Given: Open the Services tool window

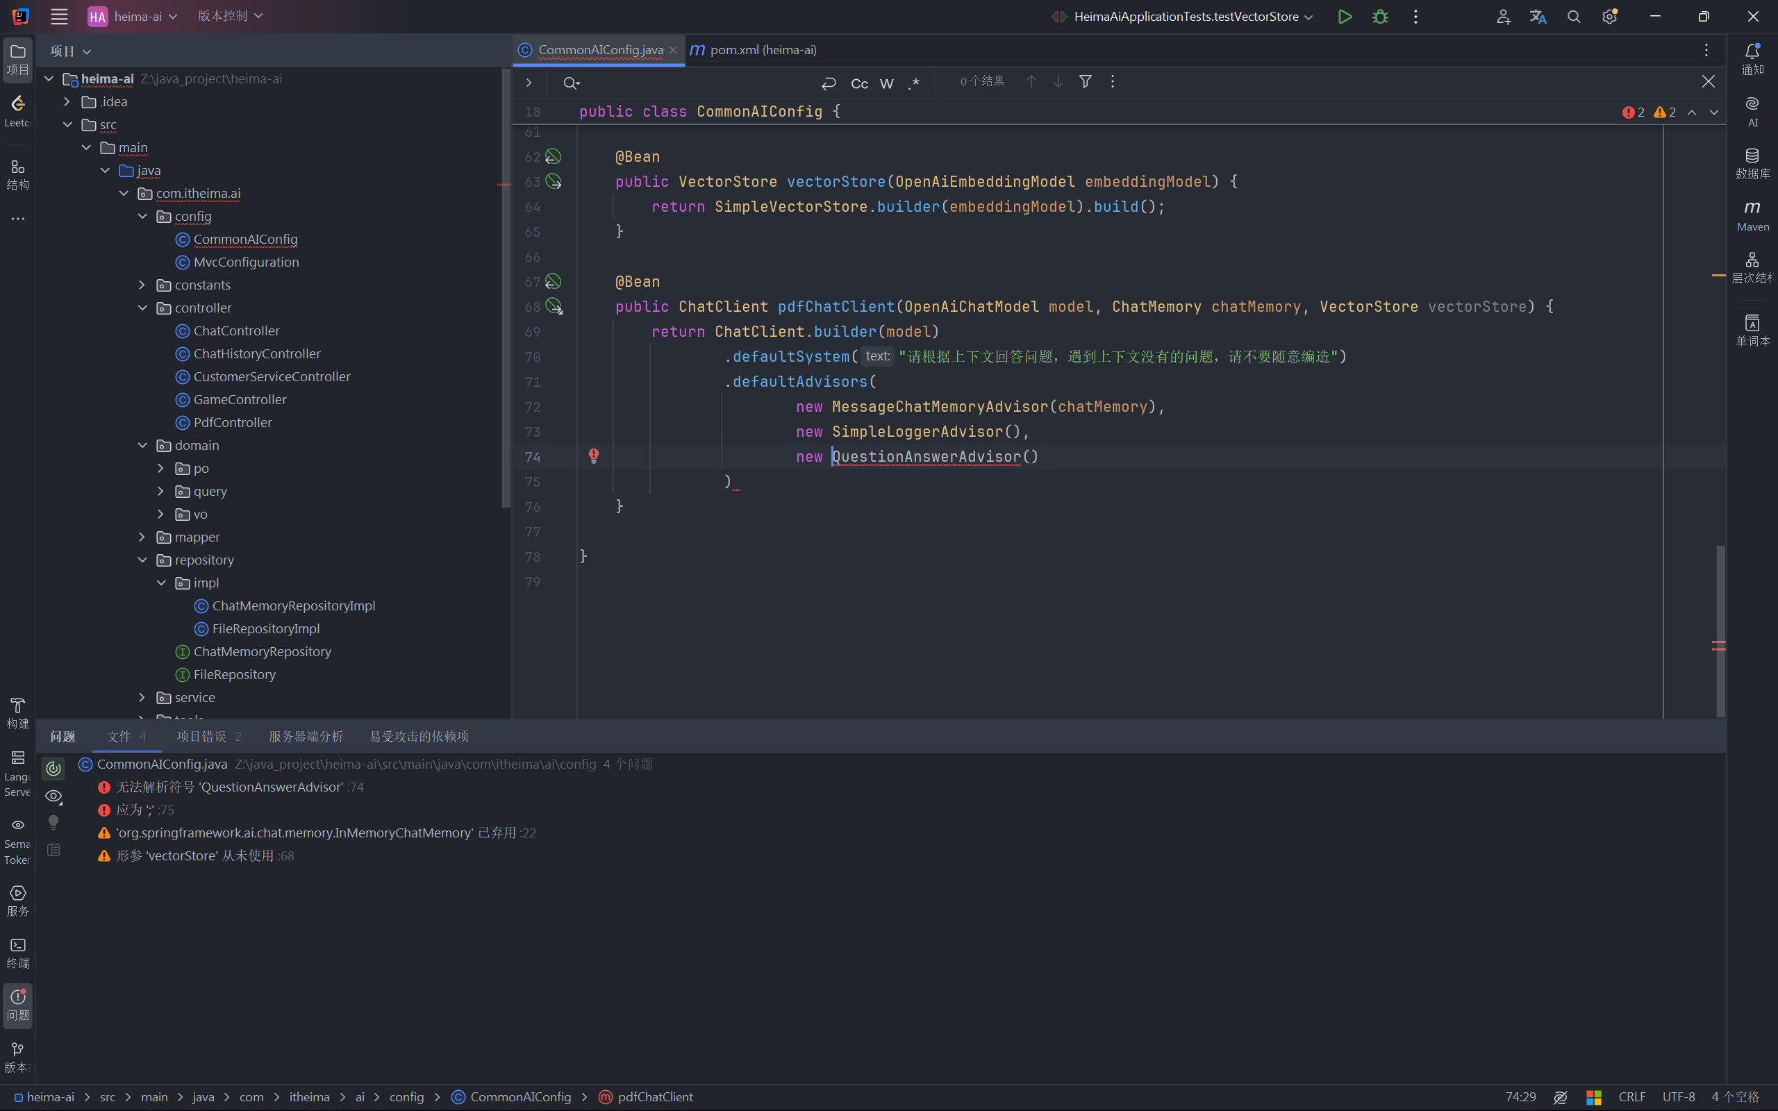Looking at the screenshot, I should [17, 901].
